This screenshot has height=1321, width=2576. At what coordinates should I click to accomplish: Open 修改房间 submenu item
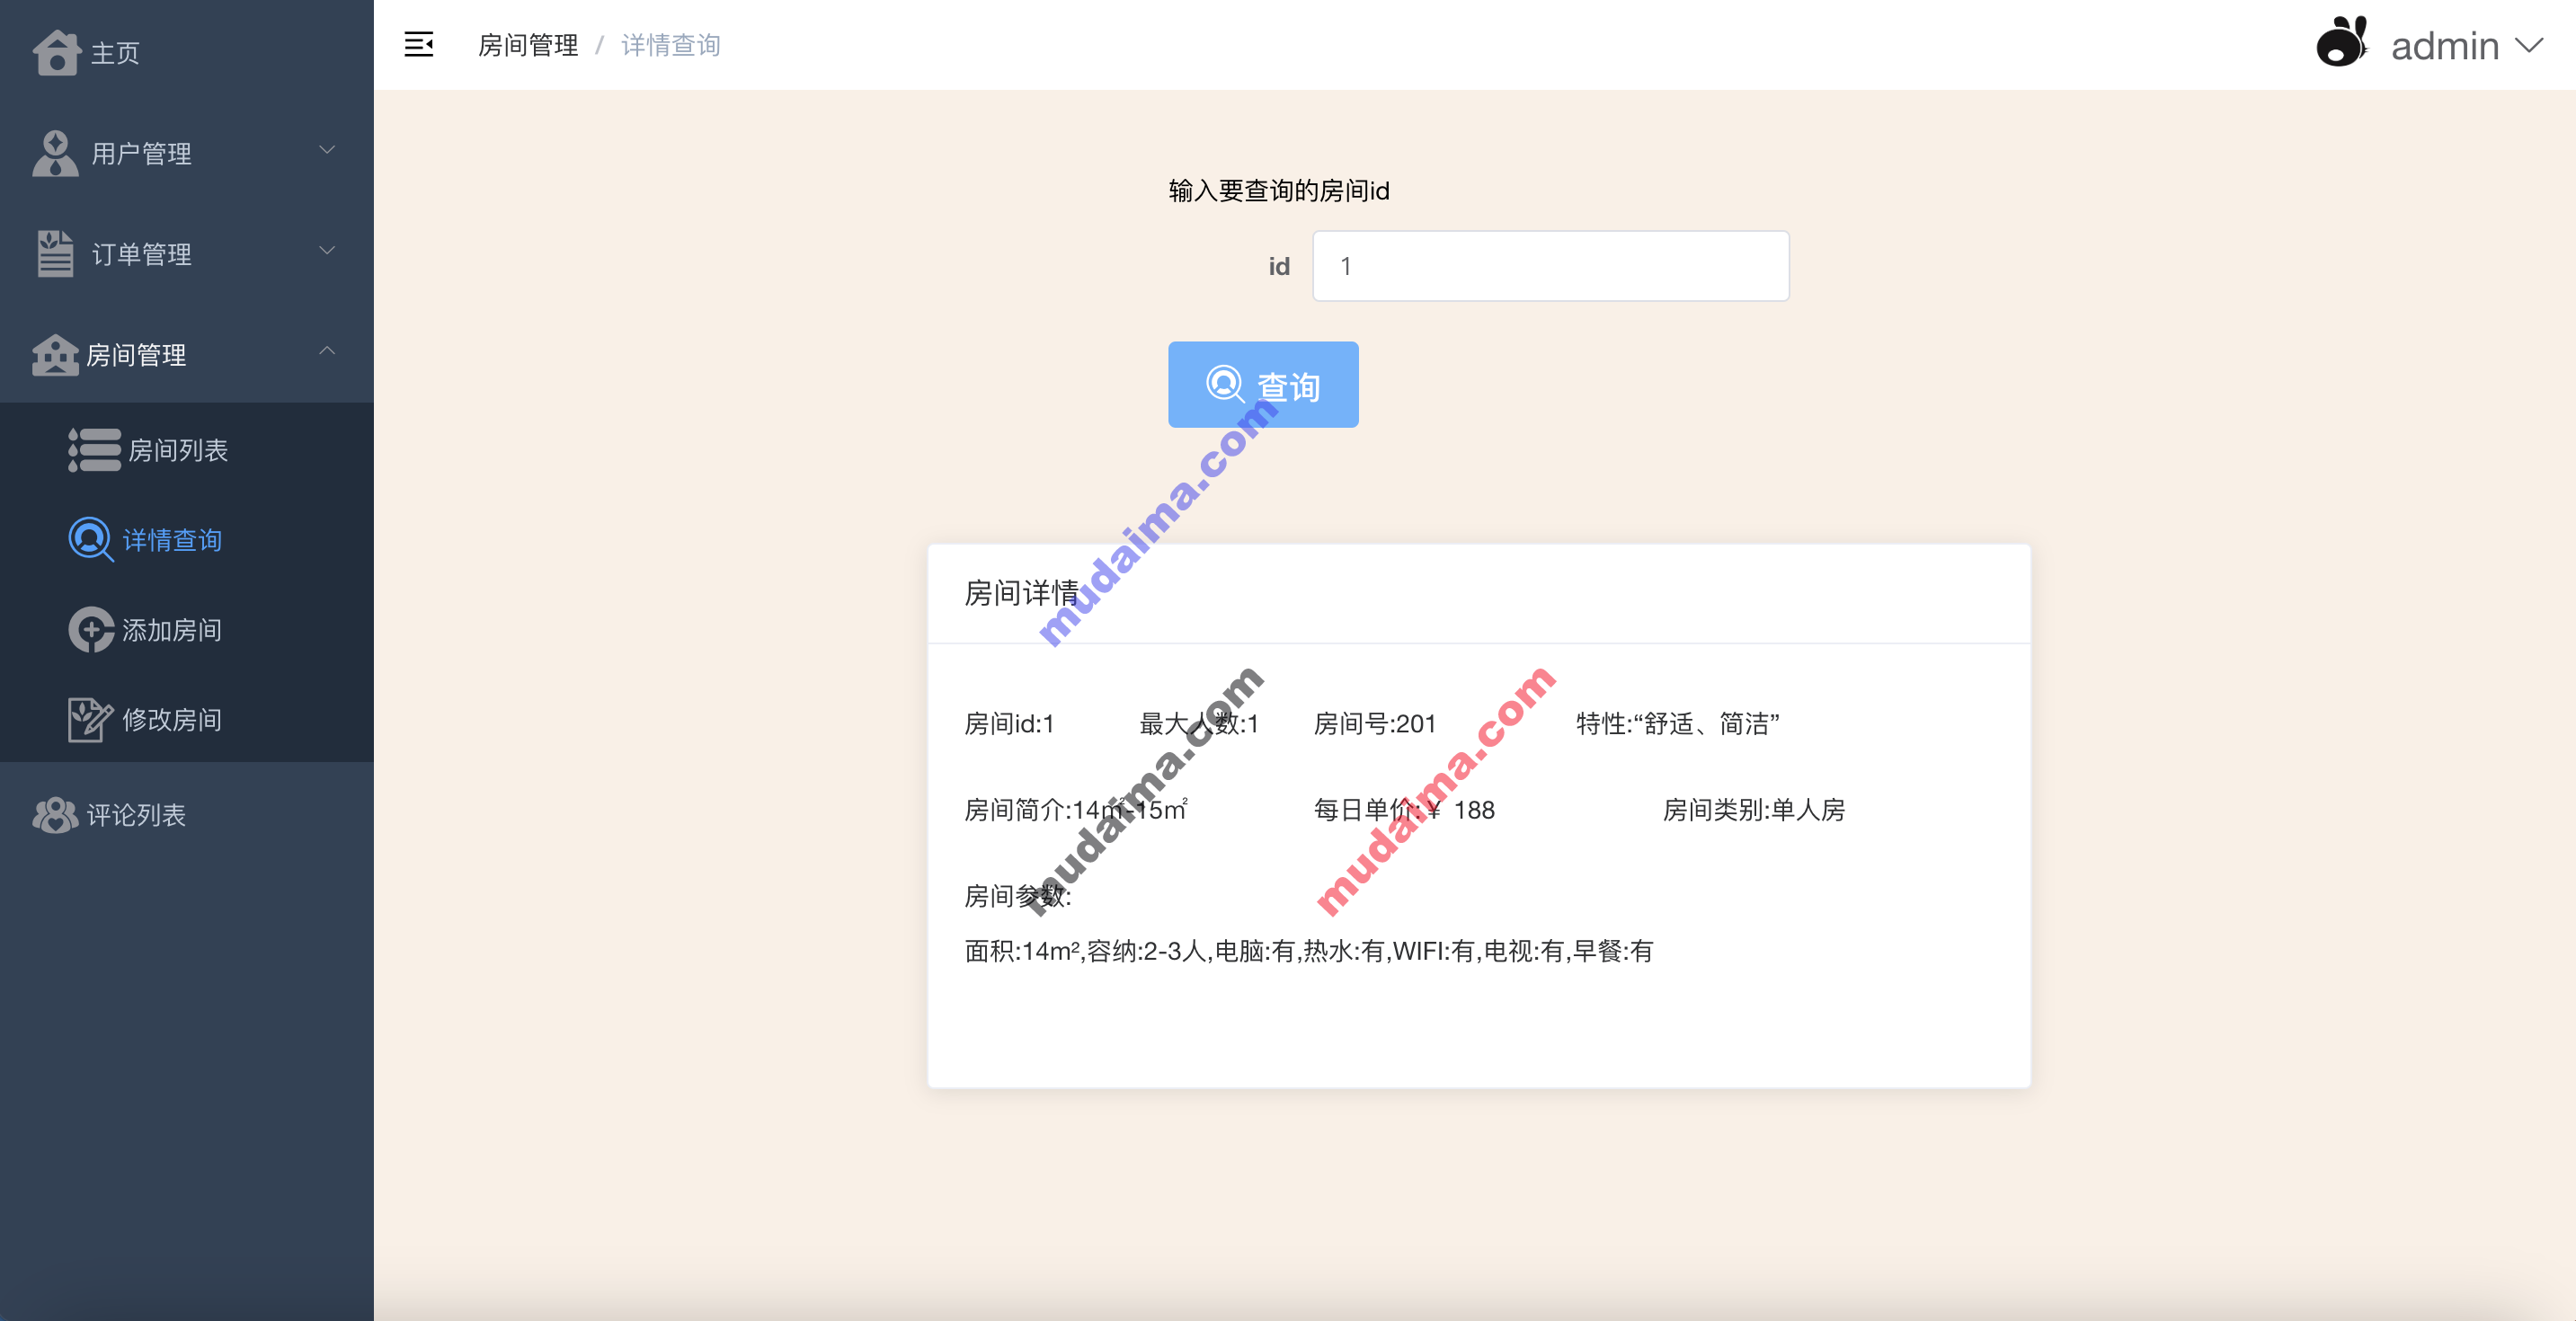[187, 719]
